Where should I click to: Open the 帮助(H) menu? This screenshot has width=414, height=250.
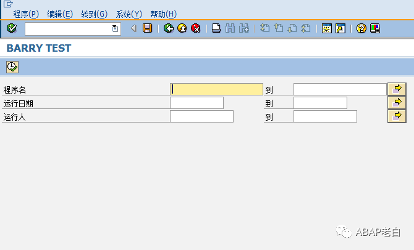[x=163, y=14]
